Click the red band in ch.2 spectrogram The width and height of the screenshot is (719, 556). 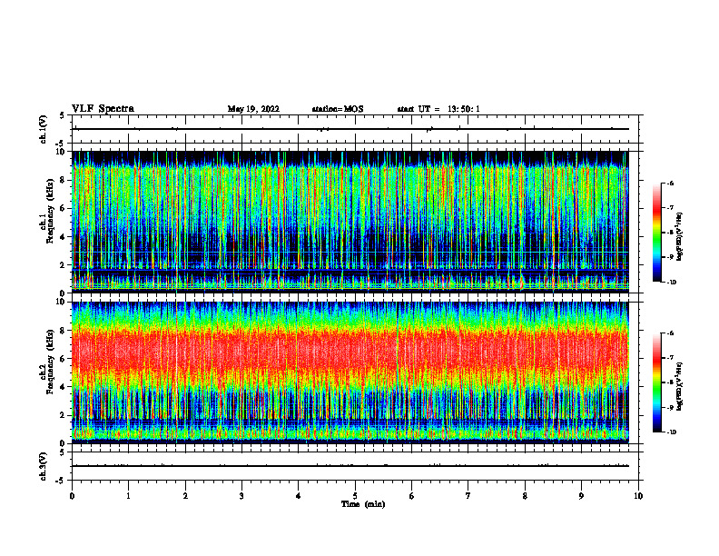click(350, 352)
